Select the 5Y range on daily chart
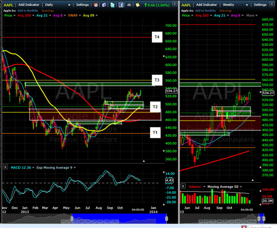The height and width of the screenshot is (228, 277). click(63, 221)
